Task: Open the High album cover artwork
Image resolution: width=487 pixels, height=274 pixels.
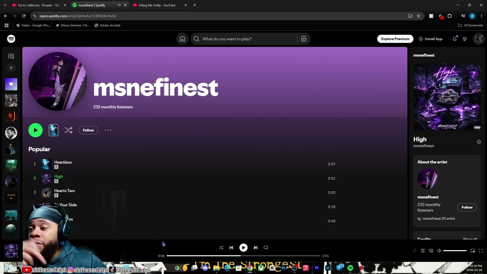Action: (x=447, y=97)
